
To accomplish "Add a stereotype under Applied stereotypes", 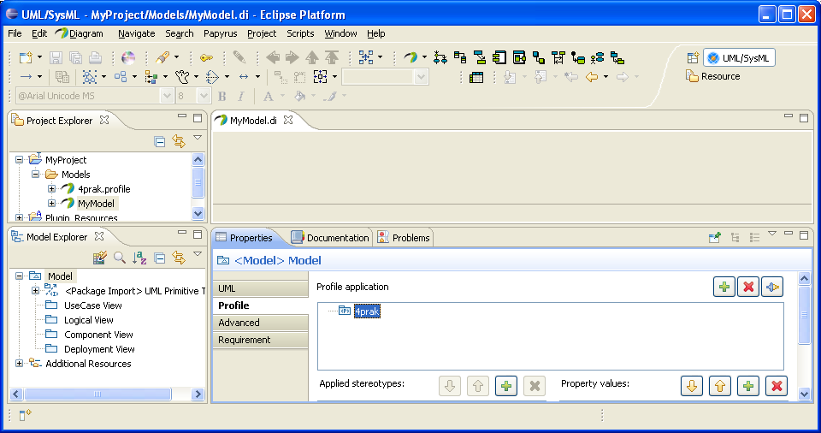I will (x=506, y=387).
